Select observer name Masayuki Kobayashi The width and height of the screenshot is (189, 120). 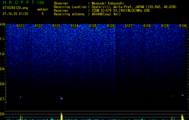point(108,3)
